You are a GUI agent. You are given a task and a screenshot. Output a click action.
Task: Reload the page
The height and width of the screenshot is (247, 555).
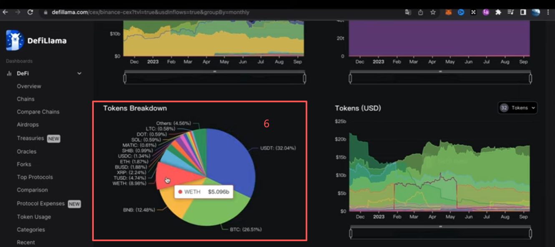coord(30,12)
